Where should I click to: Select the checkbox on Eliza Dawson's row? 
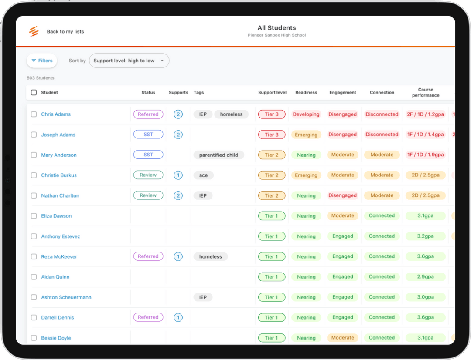click(x=34, y=215)
